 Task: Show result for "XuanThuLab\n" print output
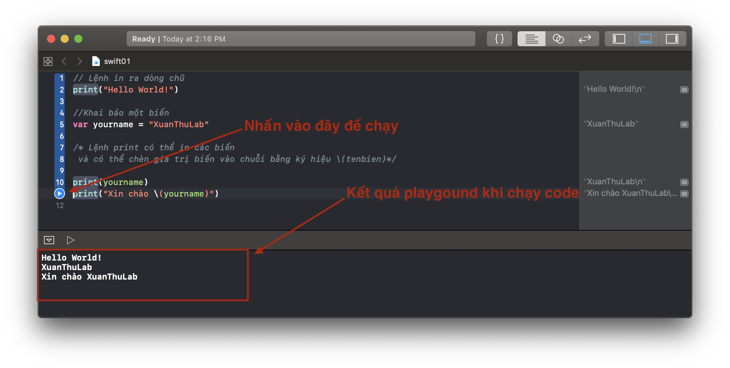point(684,182)
